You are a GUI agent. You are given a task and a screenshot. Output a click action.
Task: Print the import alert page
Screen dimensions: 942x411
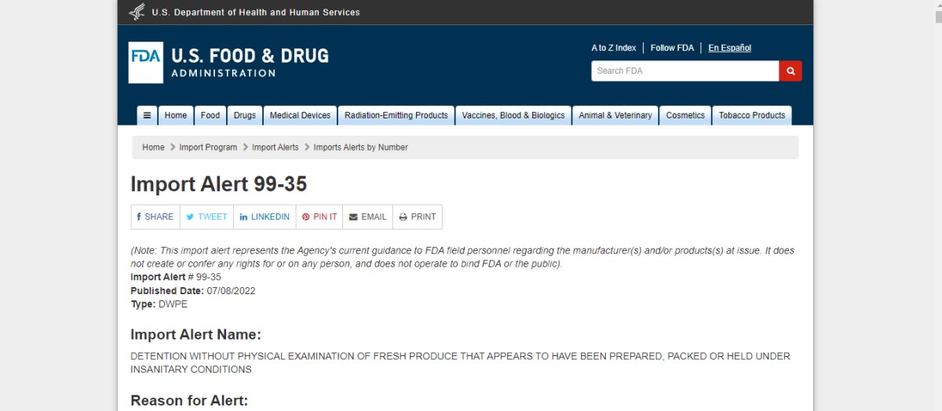[417, 217]
